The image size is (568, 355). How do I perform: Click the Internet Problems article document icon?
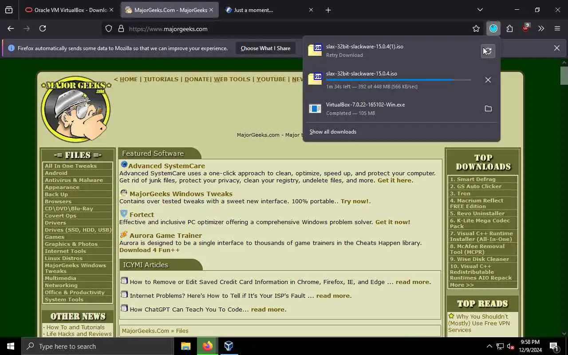[124, 295]
